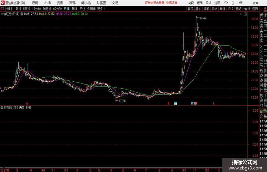The image size is (267, 172).
Task: Switch to the 15分钟 period
Action: [x=36, y=9]
